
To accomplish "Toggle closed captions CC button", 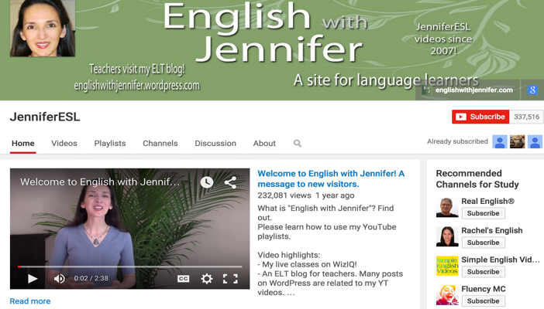I will (x=183, y=278).
